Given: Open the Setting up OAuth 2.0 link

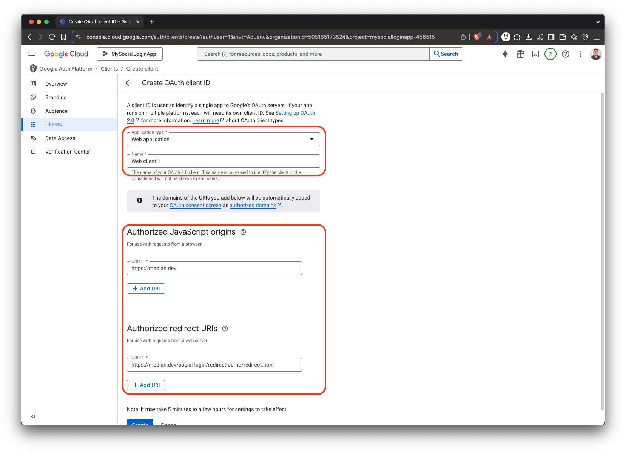Looking at the screenshot, I should click(x=295, y=113).
